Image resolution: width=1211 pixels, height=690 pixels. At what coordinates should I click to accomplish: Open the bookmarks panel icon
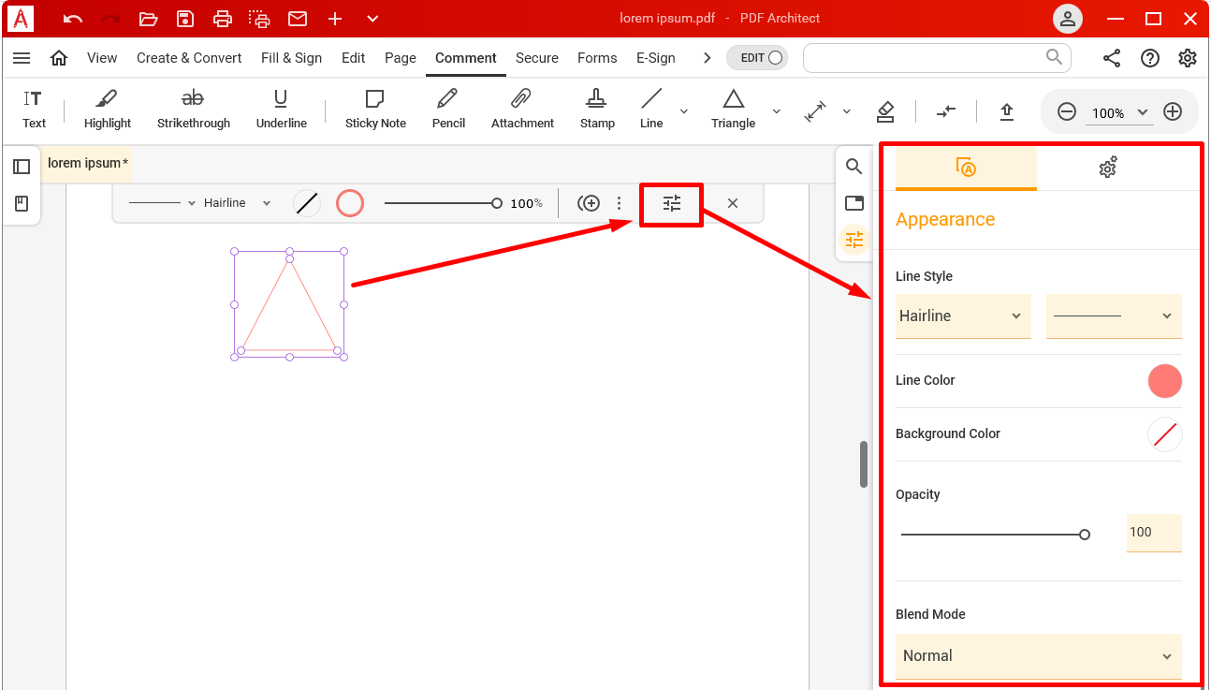pyautogui.click(x=22, y=203)
